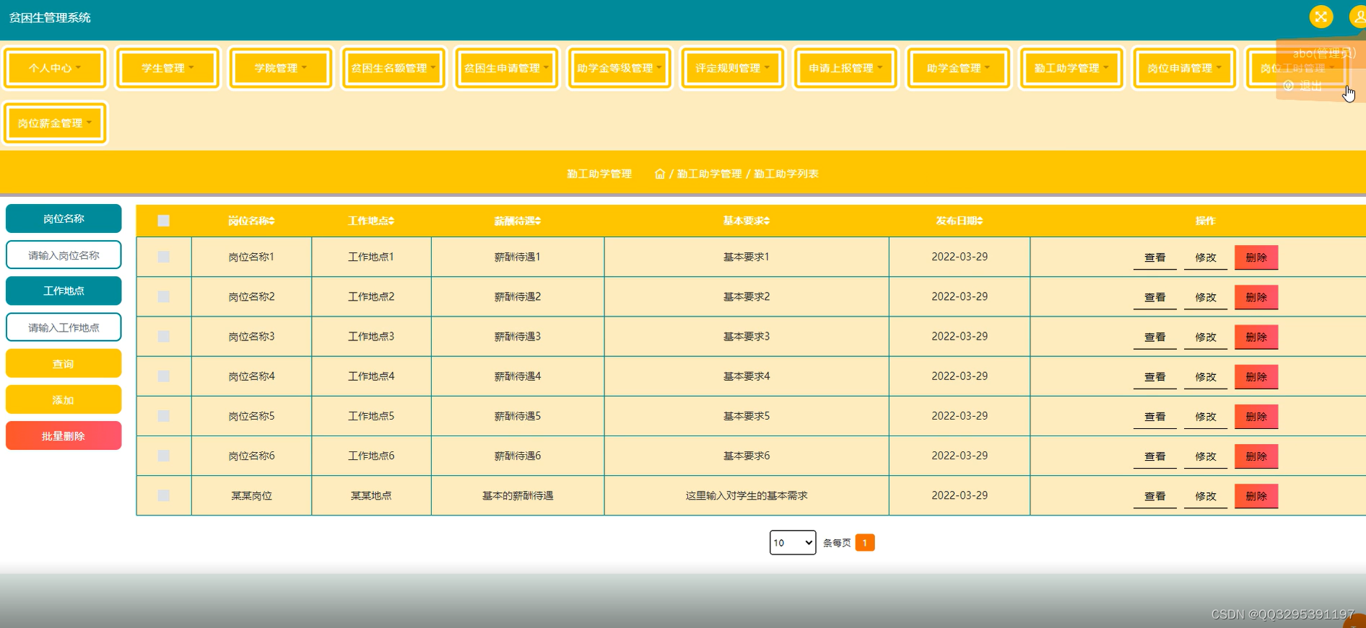Image resolution: width=1366 pixels, height=628 pixels.
Task: Focus the 请输入岗位名称 input field
Action: coord(64,255)
